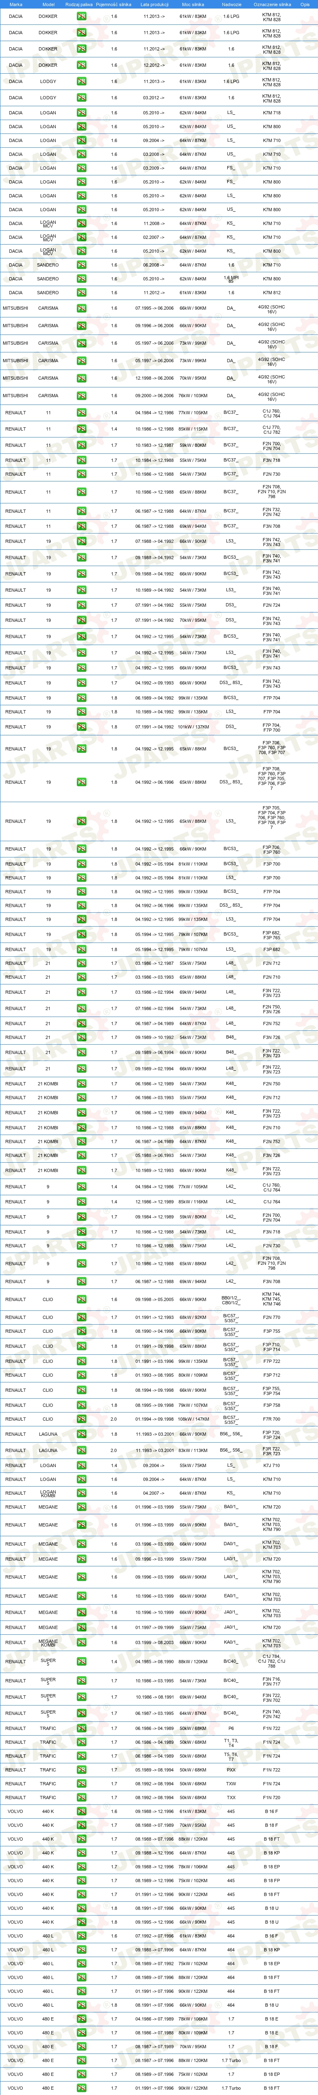318x2095 pixels.
Task: Click fuel icon in Renault Clio 2.0 row
Action: [81, 1419]
